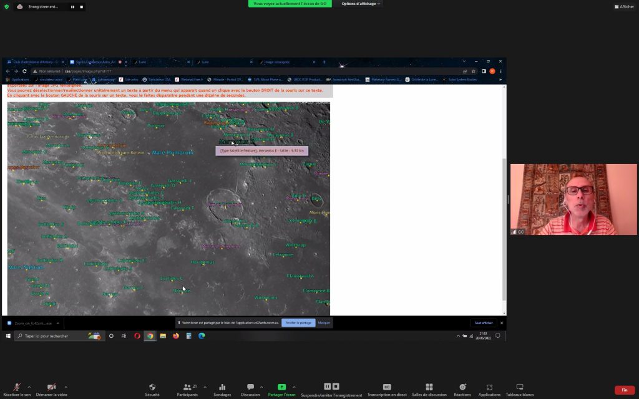This screenshot has height=399, width=639.
Task: Select the speaker's video thumbnail
Action: (573, 199)
